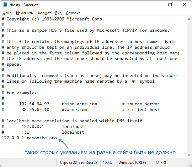Place cursor after remontka.pro text
192x167 pixels.
[x=57, y=138]
